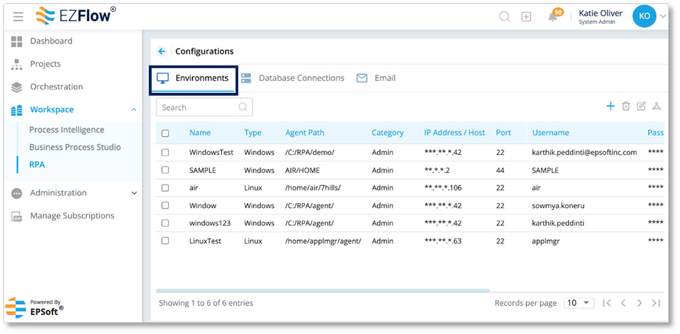Screen dimensions: 680x334
Task: Go to Orchestration in sidebar
Action: 56,87
